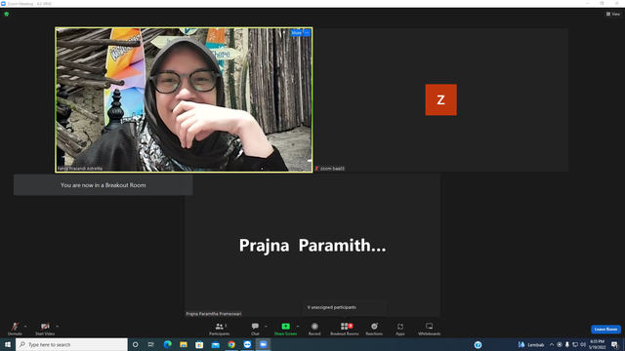Viewport: 625px width, 351px height.
Task: Click the green Share Screen button
Action: [285, 329]
